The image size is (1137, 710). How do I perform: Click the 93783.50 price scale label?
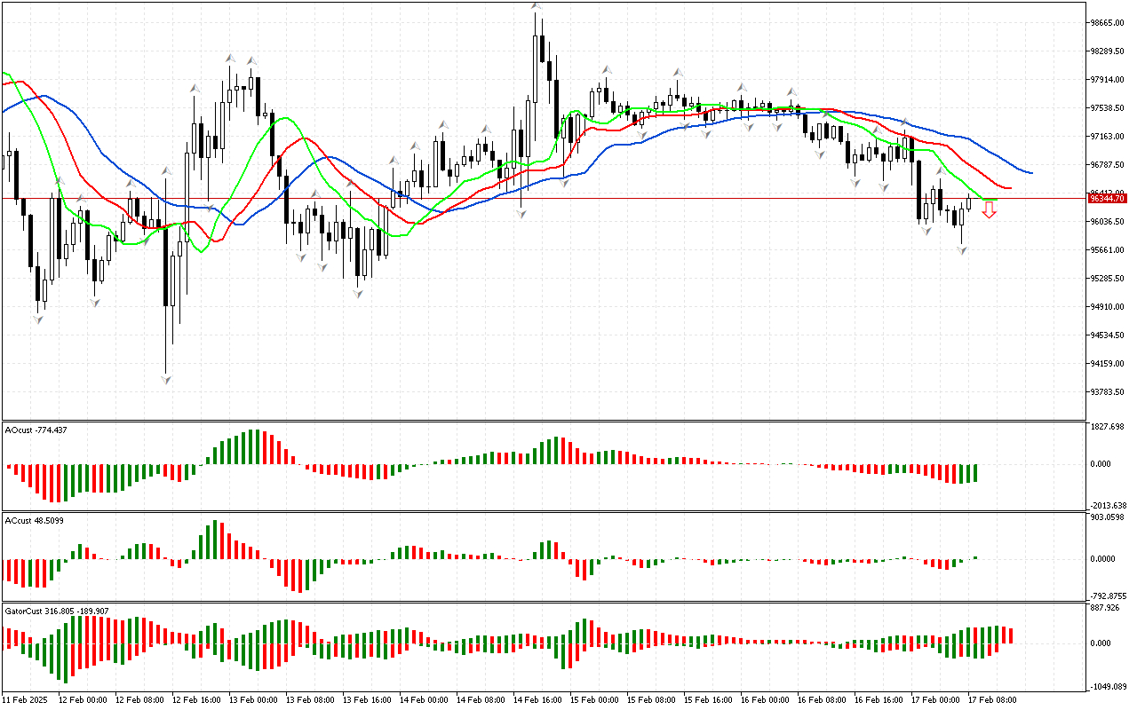(x=1109, y=392)
